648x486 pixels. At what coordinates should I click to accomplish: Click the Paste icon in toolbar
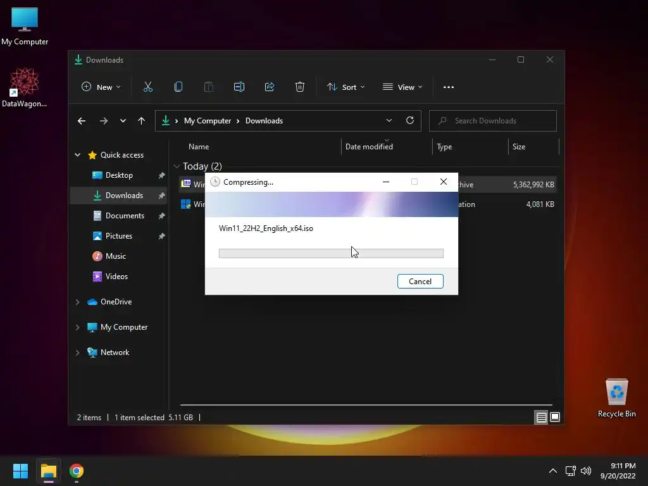(209, 87)
